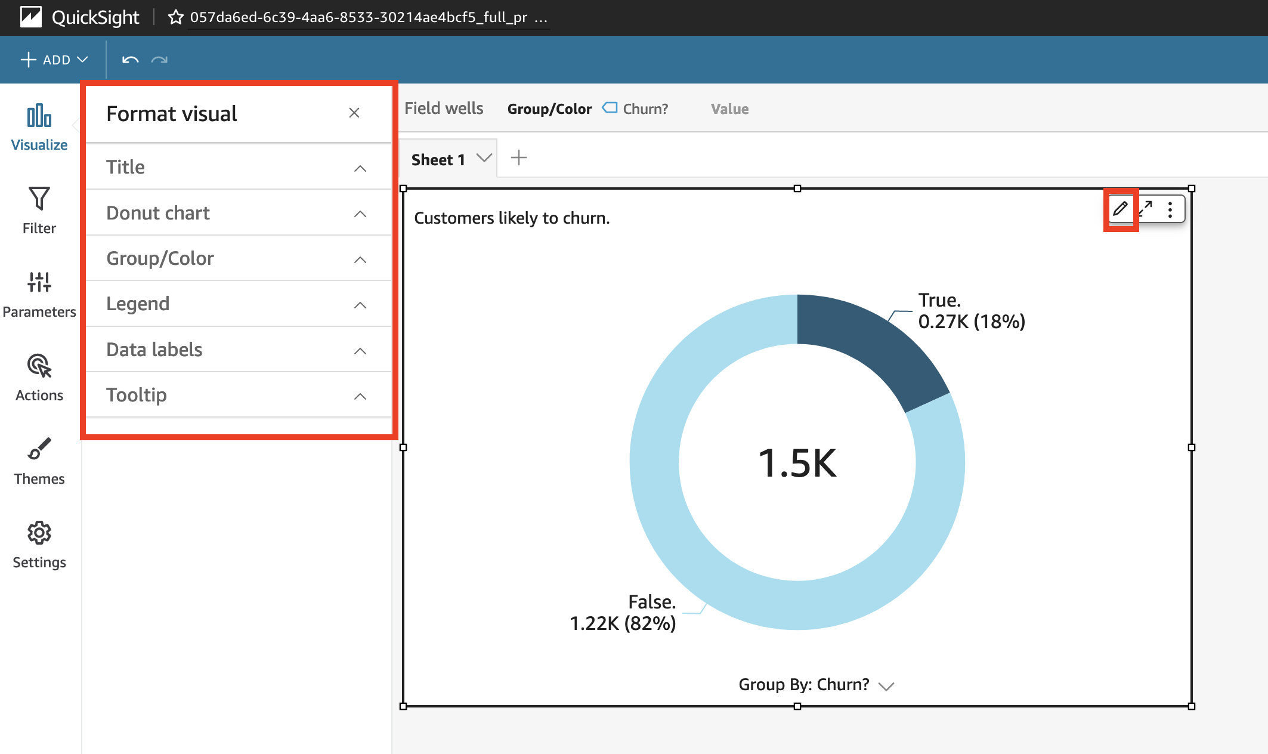Add a new sheet with plus

click(x=519, y=158)
